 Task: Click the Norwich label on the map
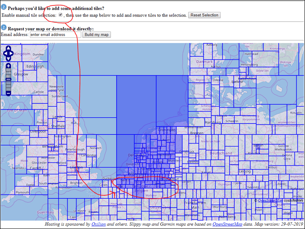tap(95, 148)
